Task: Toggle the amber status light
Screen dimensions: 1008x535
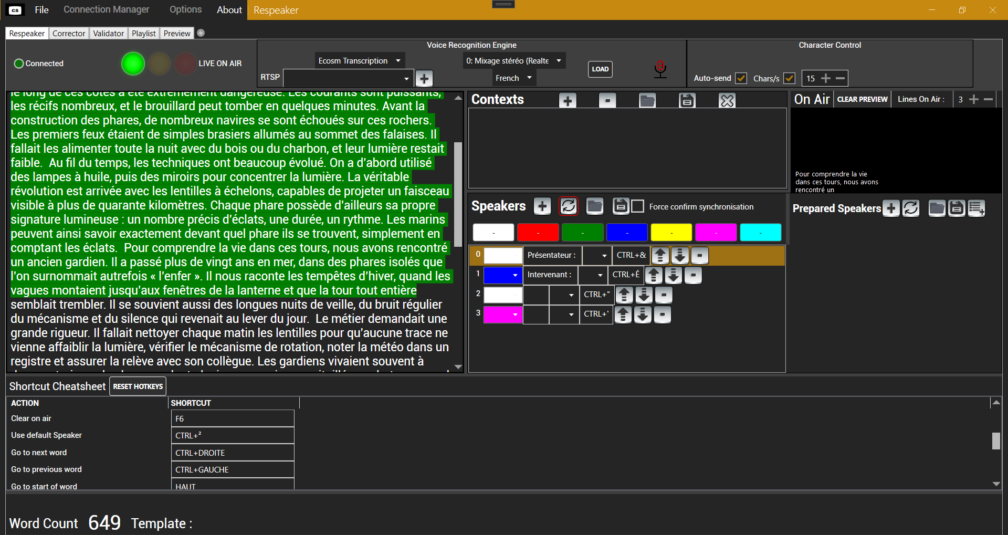Action: [x=159, y=64]
